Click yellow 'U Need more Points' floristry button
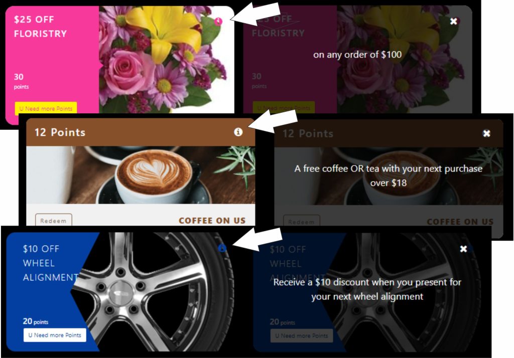 pyautogui.click(x=46, y=108)
